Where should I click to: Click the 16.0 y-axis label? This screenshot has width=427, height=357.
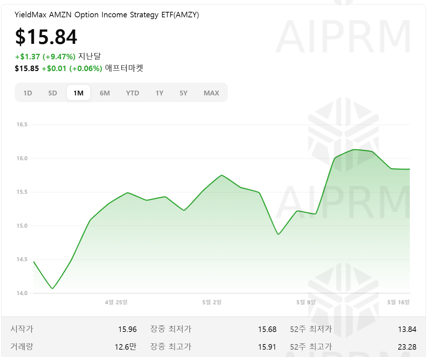[x=22, y=158]
